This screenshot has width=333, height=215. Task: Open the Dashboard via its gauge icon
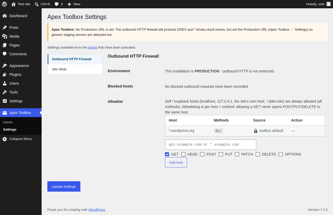(x=5, y=16)
